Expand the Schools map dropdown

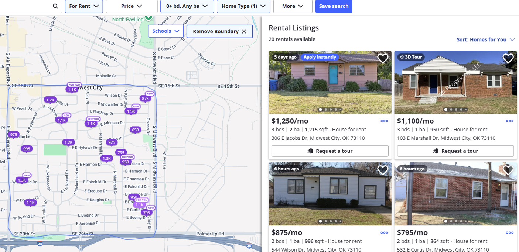166,31
